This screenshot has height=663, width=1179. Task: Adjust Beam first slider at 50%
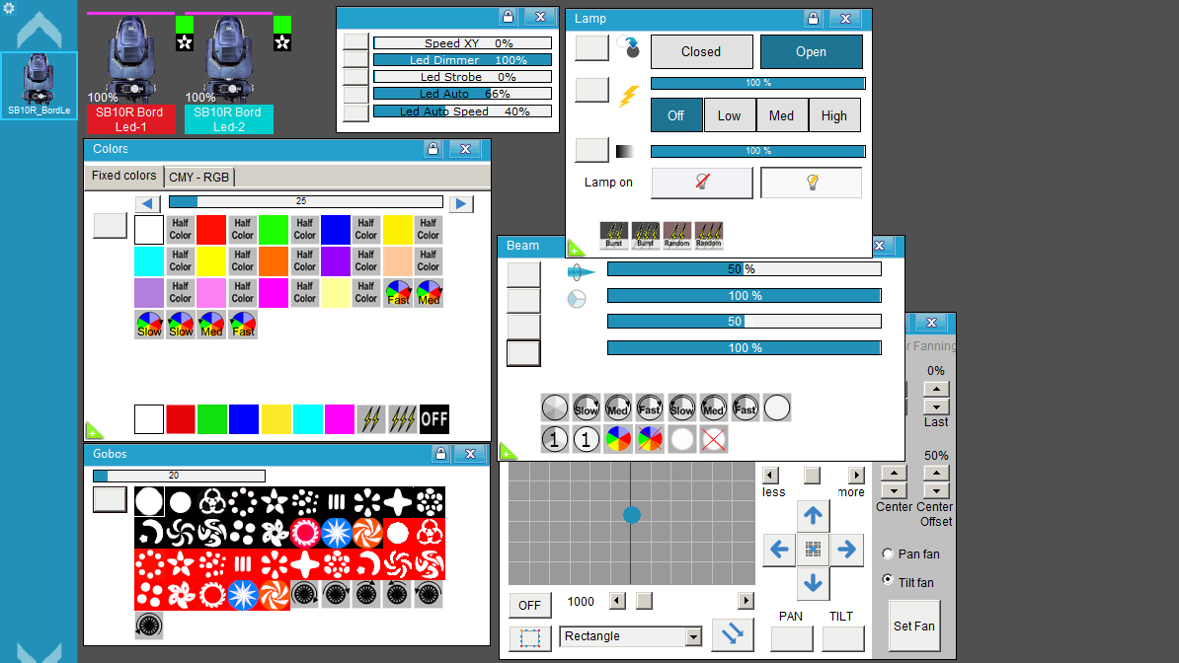pyautogui.click(x=745, y=269)
